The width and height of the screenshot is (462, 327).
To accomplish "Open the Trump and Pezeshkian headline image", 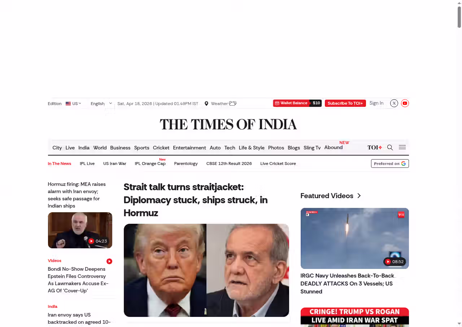I will [x=206, y=270].
